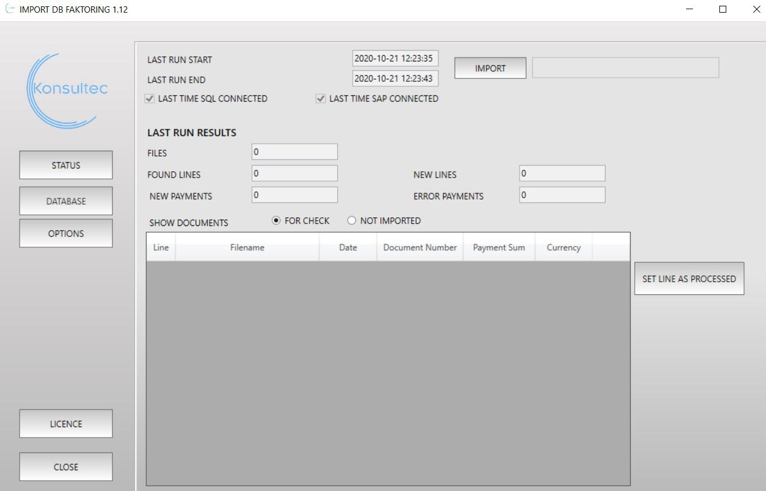The image size is (766, 491).
Task: Sort by the Filename column header
Action: coord(247,247)
